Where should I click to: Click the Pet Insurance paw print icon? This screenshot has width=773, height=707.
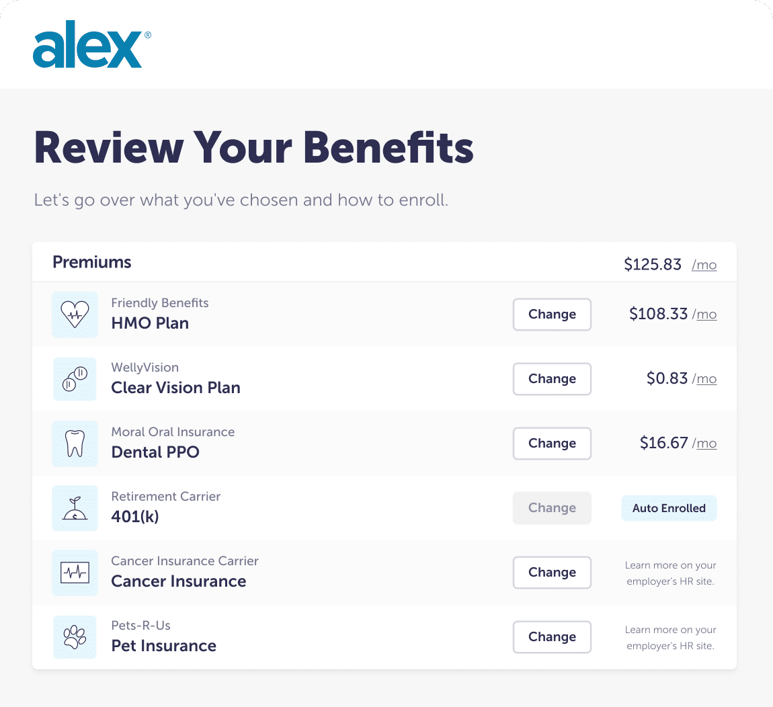point(75,637)
